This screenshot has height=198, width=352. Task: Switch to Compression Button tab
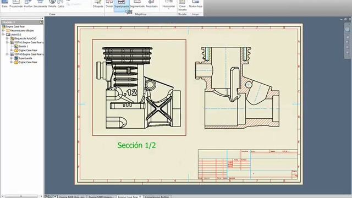(x=157, y=196)
